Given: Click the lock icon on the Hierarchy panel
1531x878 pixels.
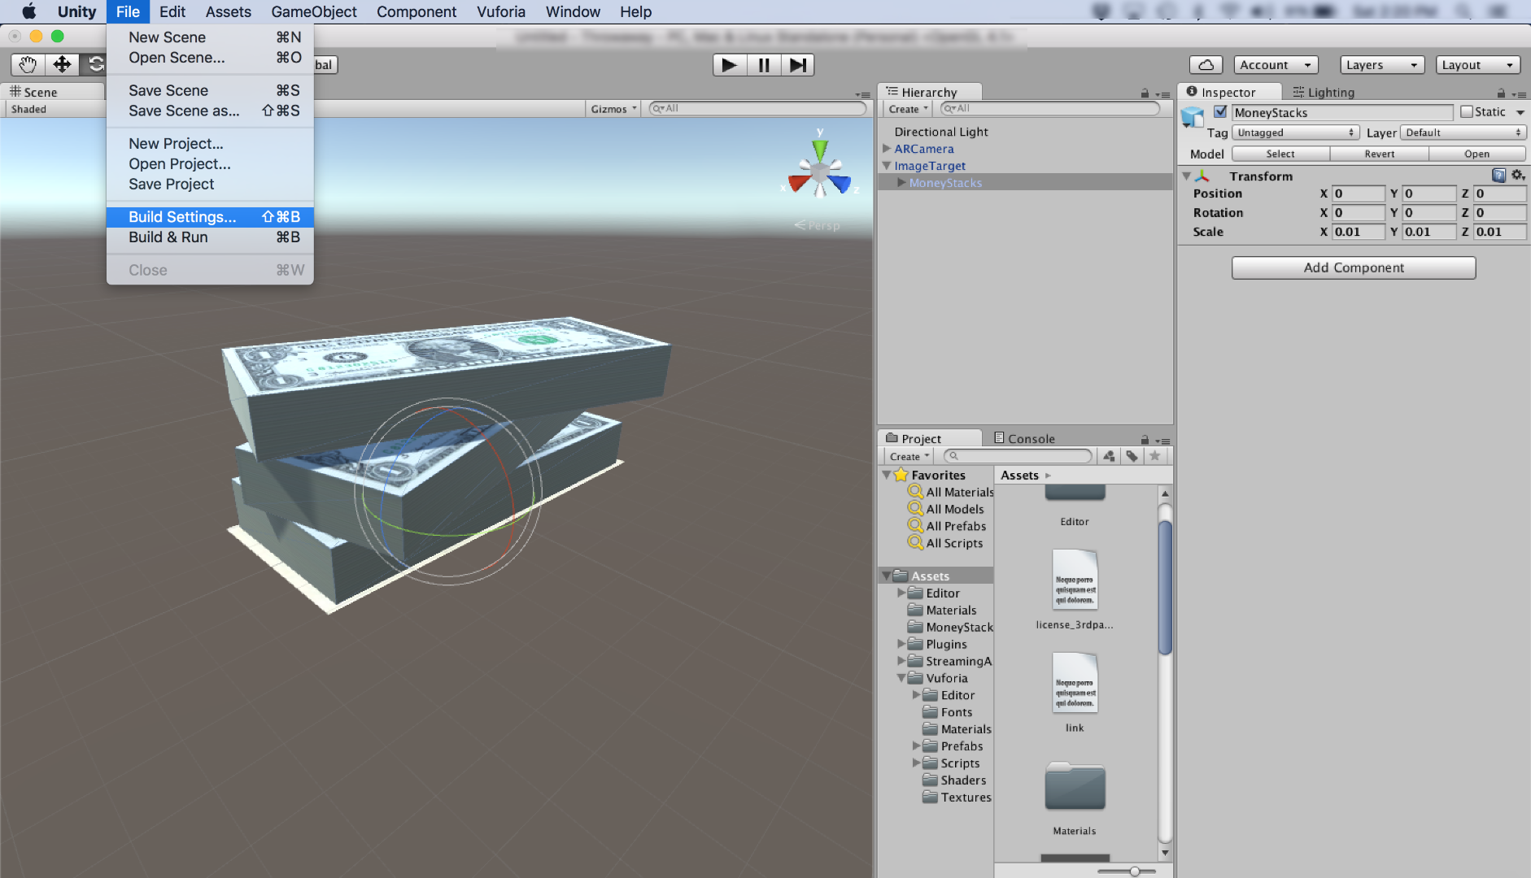Looking at the screenshot, I should coord(1145,92).
